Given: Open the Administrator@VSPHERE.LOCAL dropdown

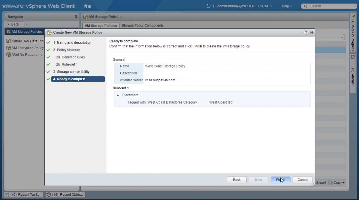Looking at the screenshot, I should pos(244,6).
